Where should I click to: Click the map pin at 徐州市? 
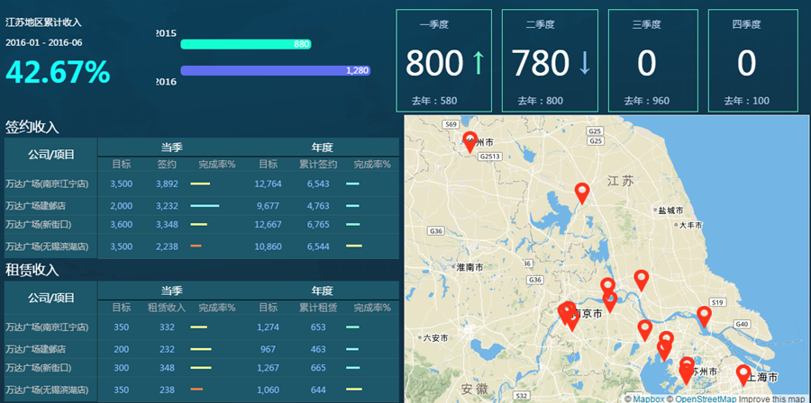469,142
